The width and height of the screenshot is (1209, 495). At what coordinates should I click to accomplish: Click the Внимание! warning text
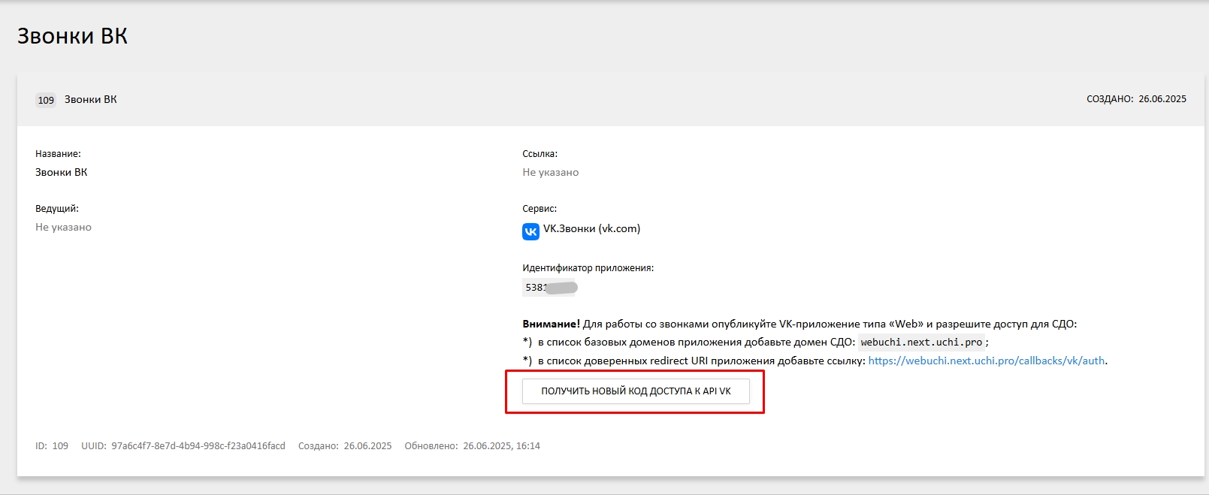(x=552, y=324)
